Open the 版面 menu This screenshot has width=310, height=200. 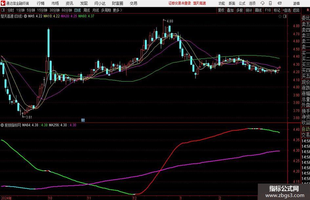[x=232, y=3]
